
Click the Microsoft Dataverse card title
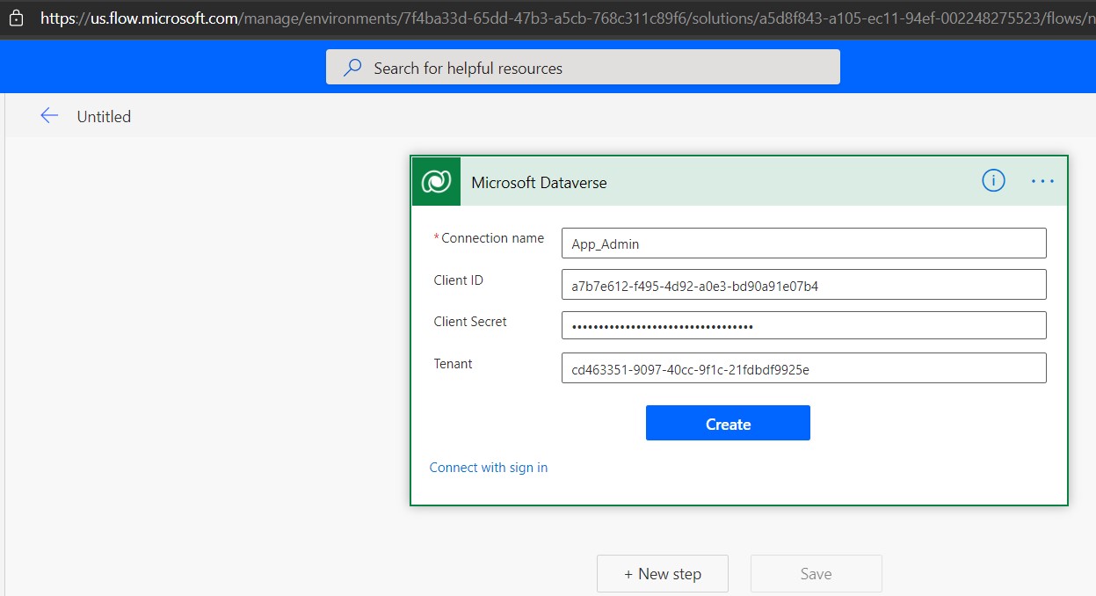539,183
